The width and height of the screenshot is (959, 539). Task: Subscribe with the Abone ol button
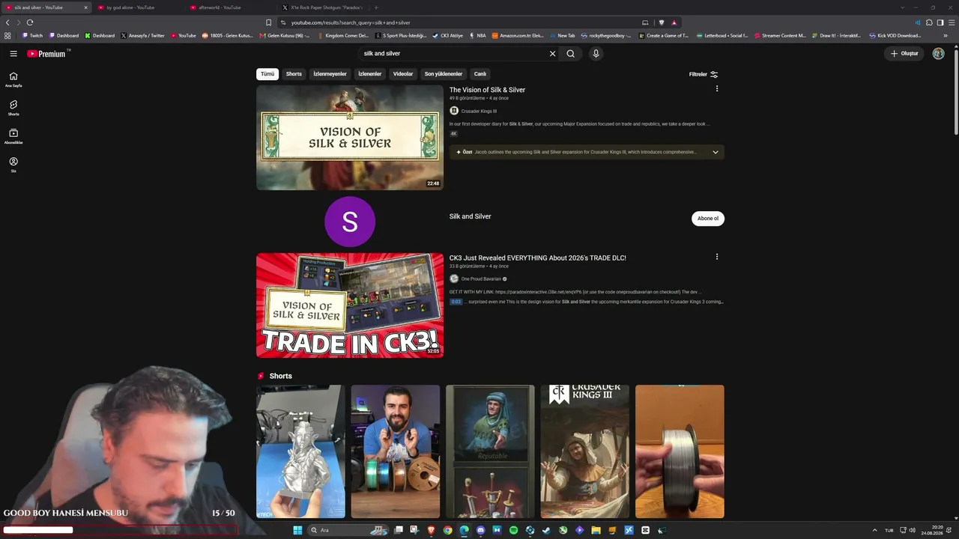click(x=708, y=219)
